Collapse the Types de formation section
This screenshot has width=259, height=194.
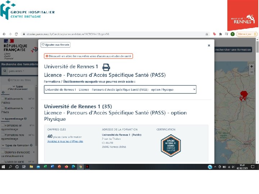click(15, 145)
